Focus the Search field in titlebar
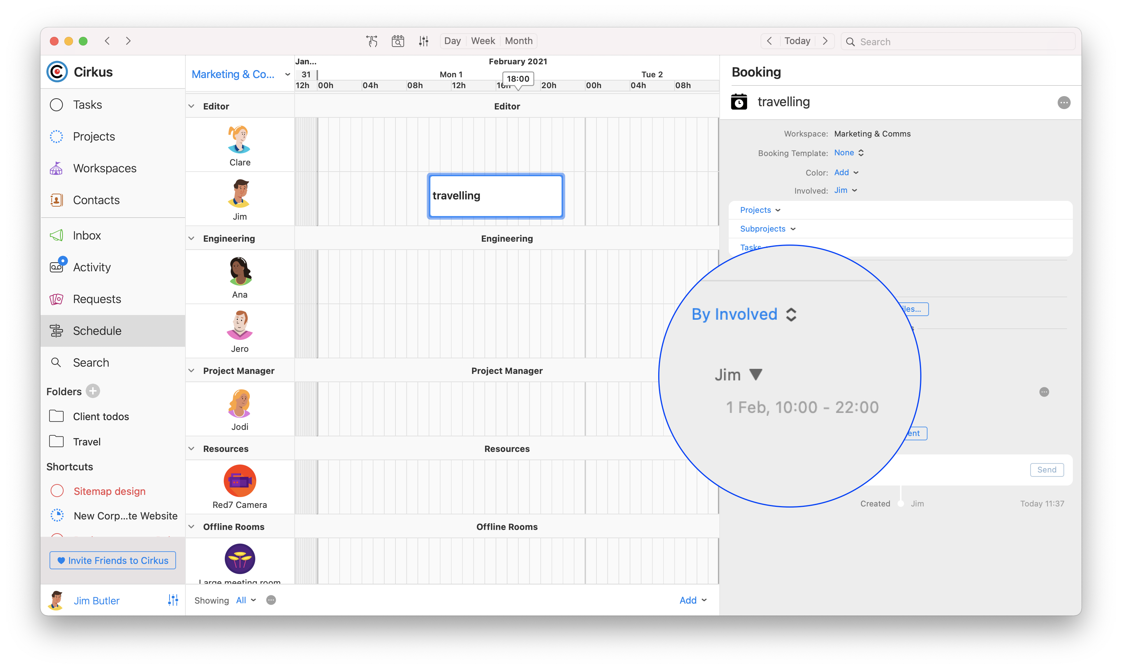Screen dimensions: 1122x669 pyautogui.click(x=958, y=42)
